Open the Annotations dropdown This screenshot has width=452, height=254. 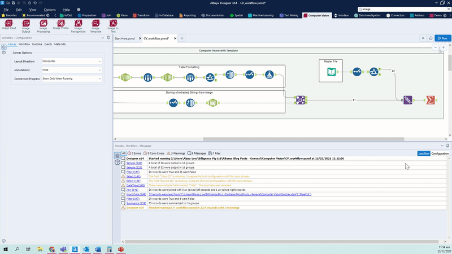[x=72, y=70]
